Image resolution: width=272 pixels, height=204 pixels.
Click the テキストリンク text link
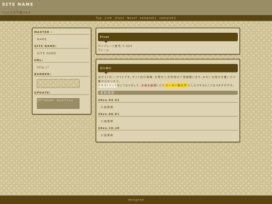(x=107, y=85)
